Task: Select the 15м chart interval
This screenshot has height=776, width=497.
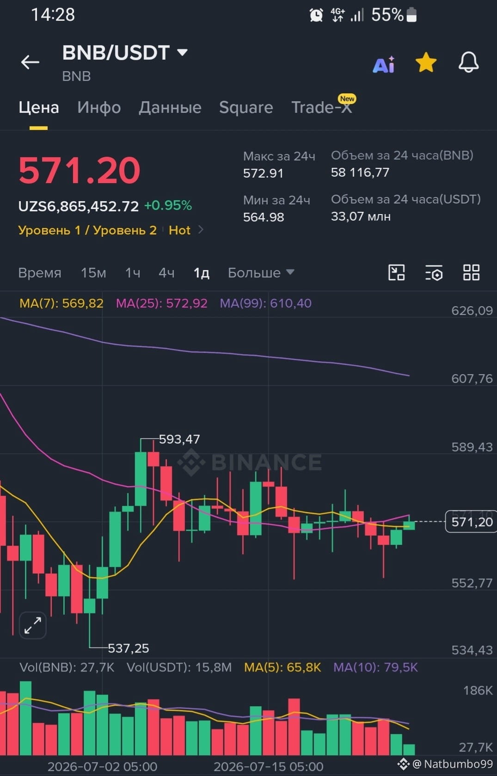Action: [93, 273]
